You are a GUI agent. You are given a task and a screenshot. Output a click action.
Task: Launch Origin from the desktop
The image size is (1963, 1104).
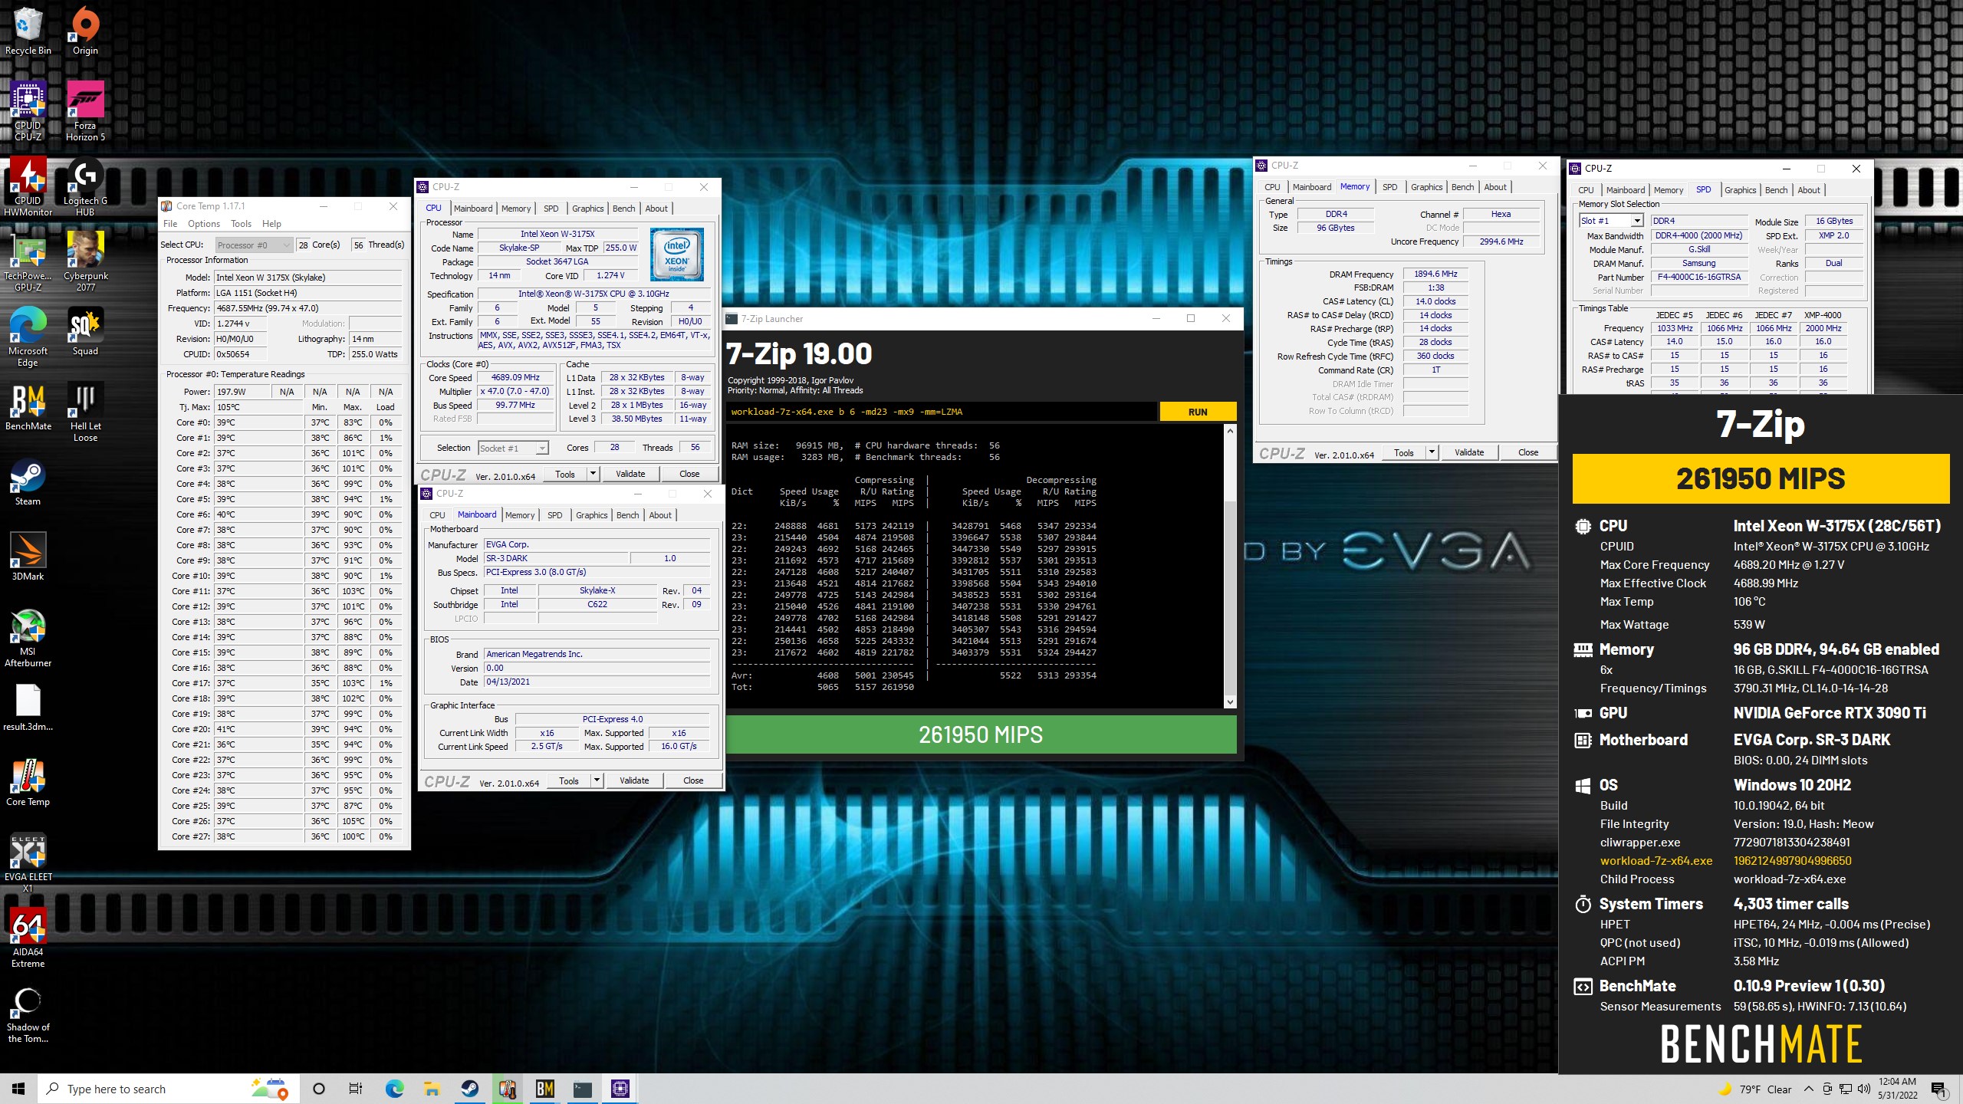85,31
